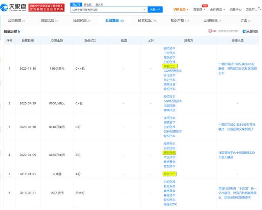
Task: Click 险峰K2VC investor link
Action: click(170, 204)
